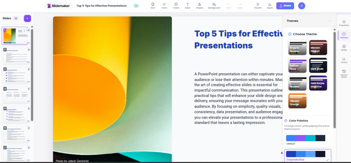Add a new slide with the plus button
The width and height of the screenshot is (351, 163).
pyautogui.click(x=27, y=18)
